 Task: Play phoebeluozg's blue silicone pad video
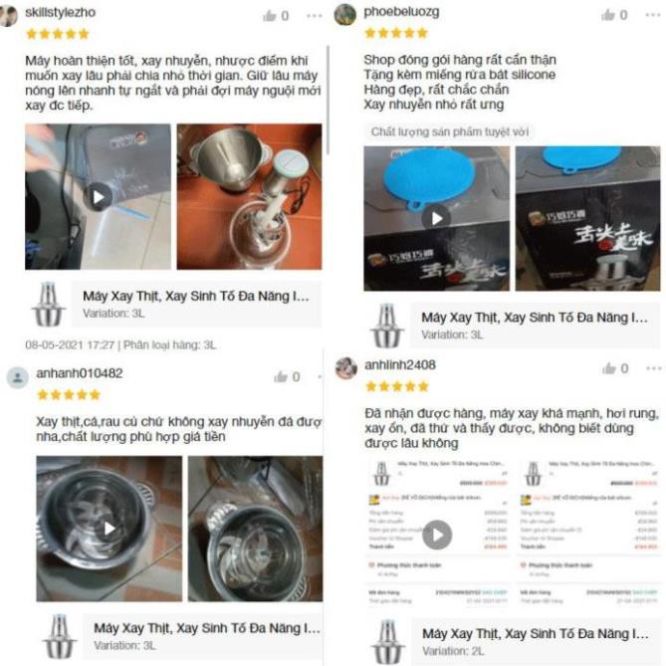(436, 218)
